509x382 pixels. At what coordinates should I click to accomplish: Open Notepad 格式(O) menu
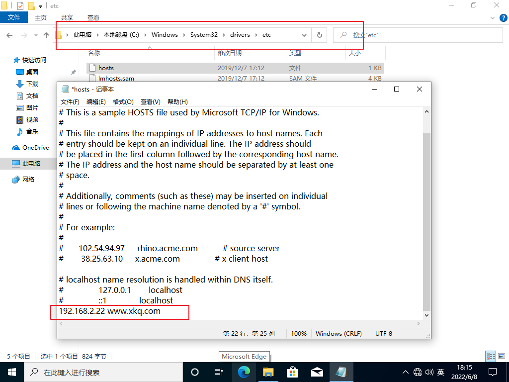tap(123, 101)
